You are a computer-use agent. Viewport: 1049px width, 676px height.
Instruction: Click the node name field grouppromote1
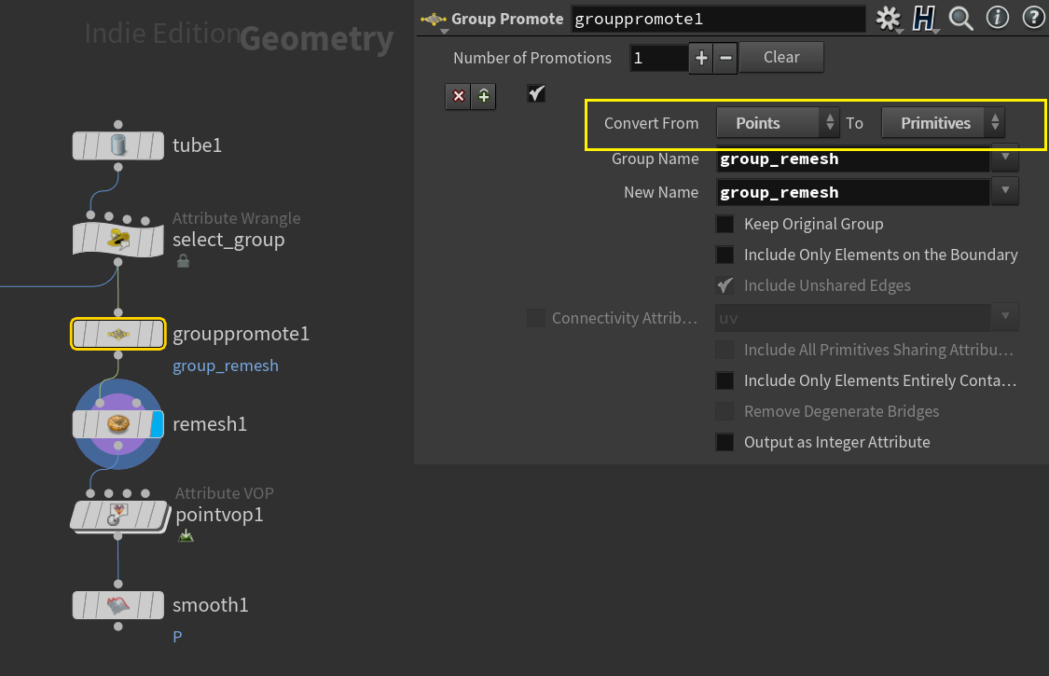click(x=718, y=20)
